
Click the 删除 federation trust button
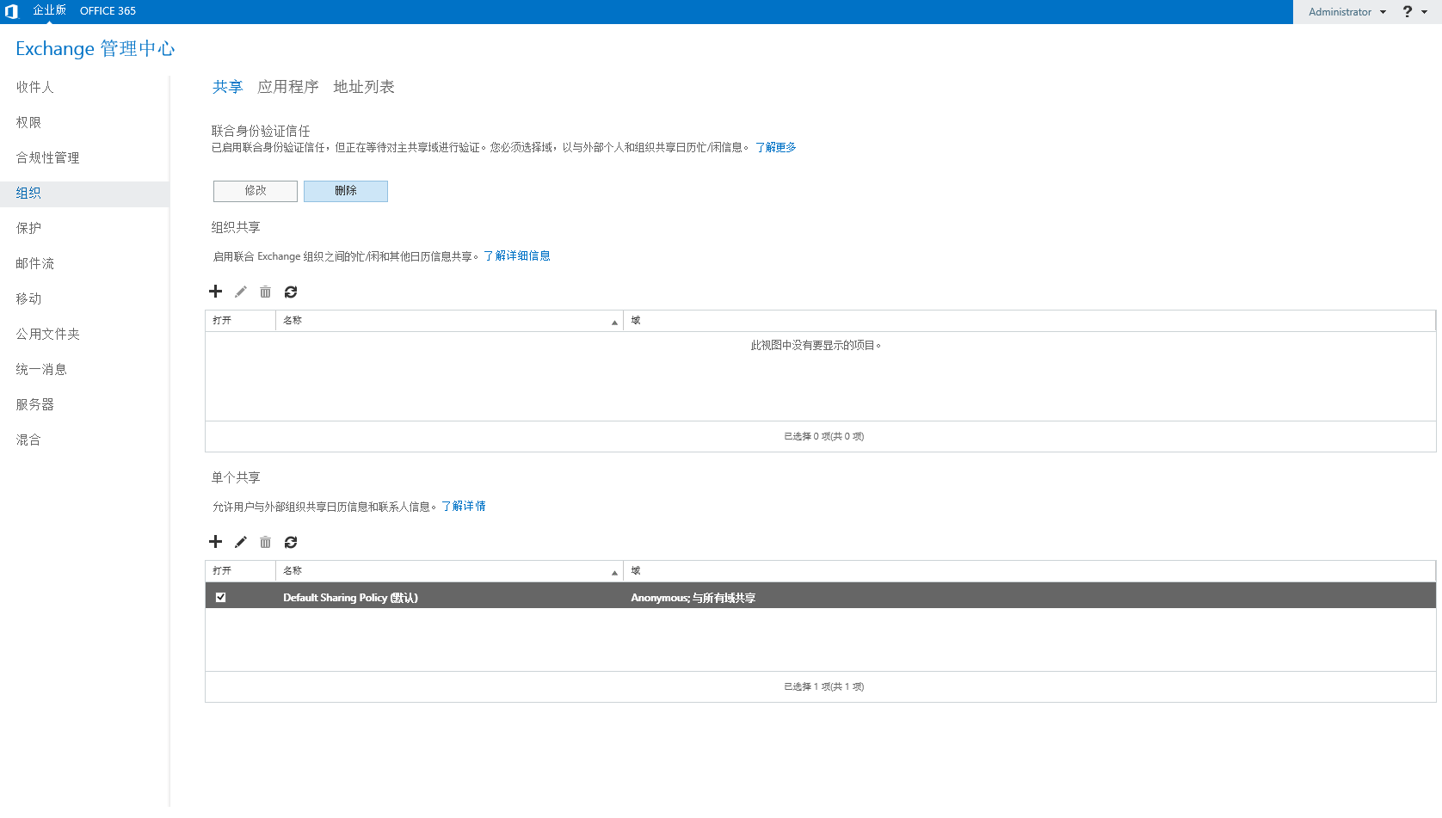tap(346, 191)
